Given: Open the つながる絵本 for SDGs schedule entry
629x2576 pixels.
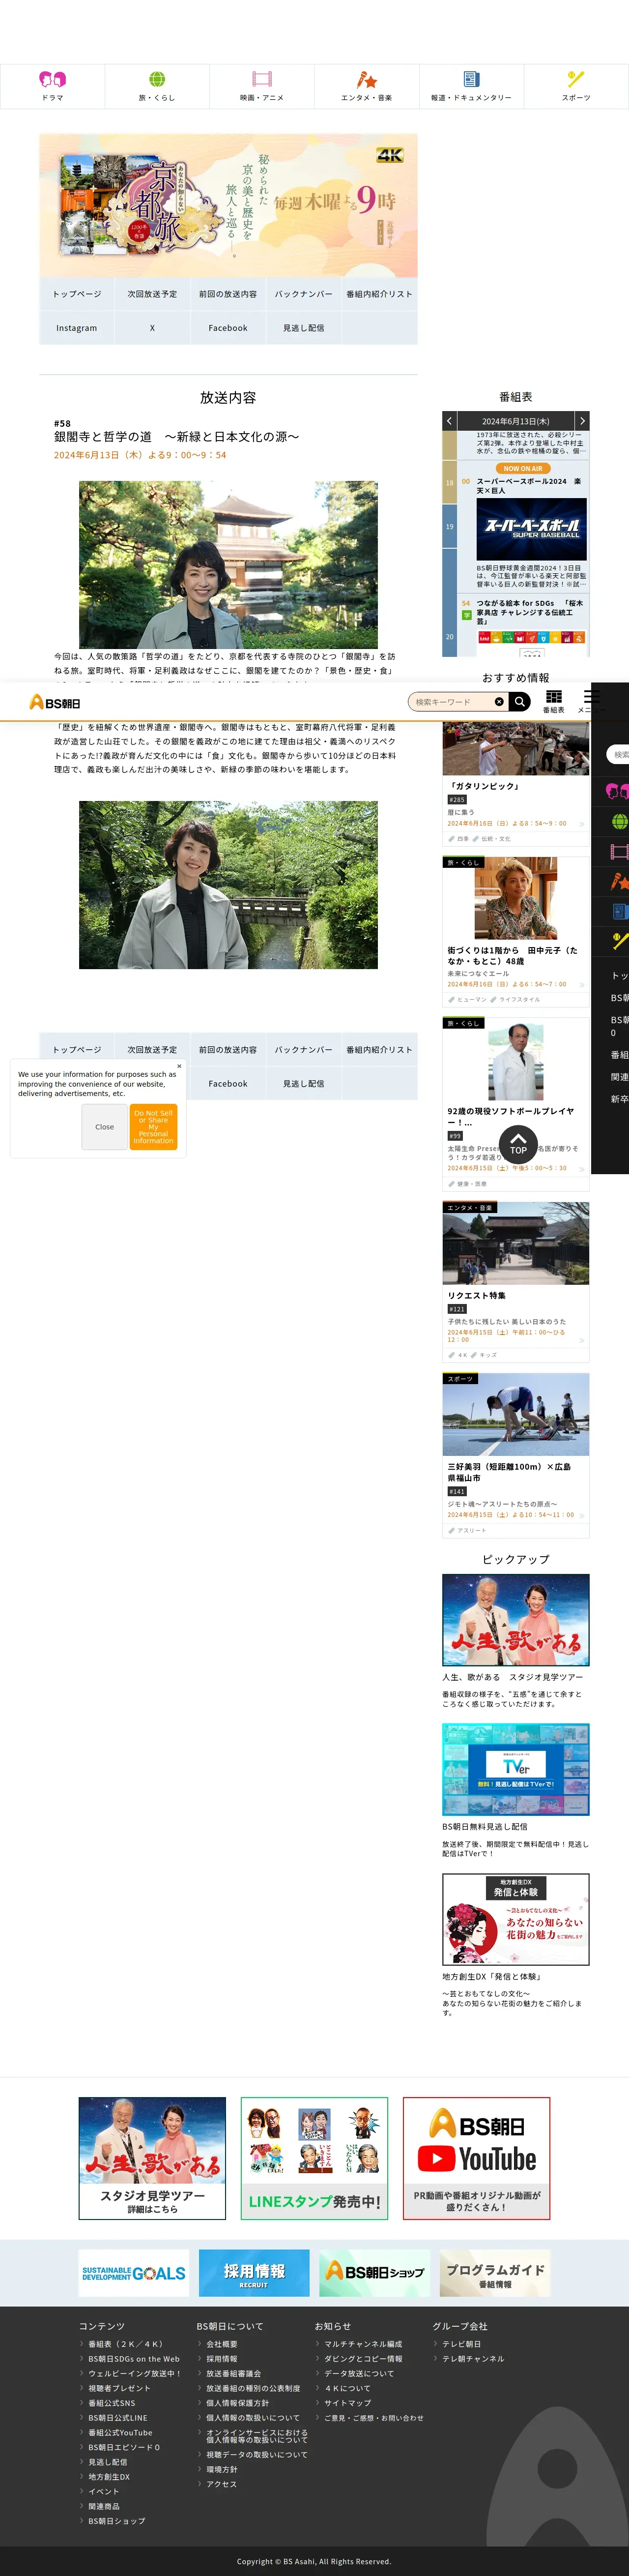Looking at the screenshot, I should [530, 612].
